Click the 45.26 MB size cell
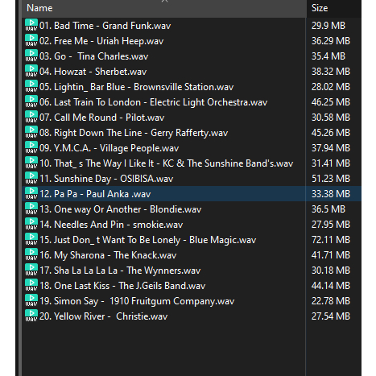The width and height of the screenshot is (376, 376). 331,133
